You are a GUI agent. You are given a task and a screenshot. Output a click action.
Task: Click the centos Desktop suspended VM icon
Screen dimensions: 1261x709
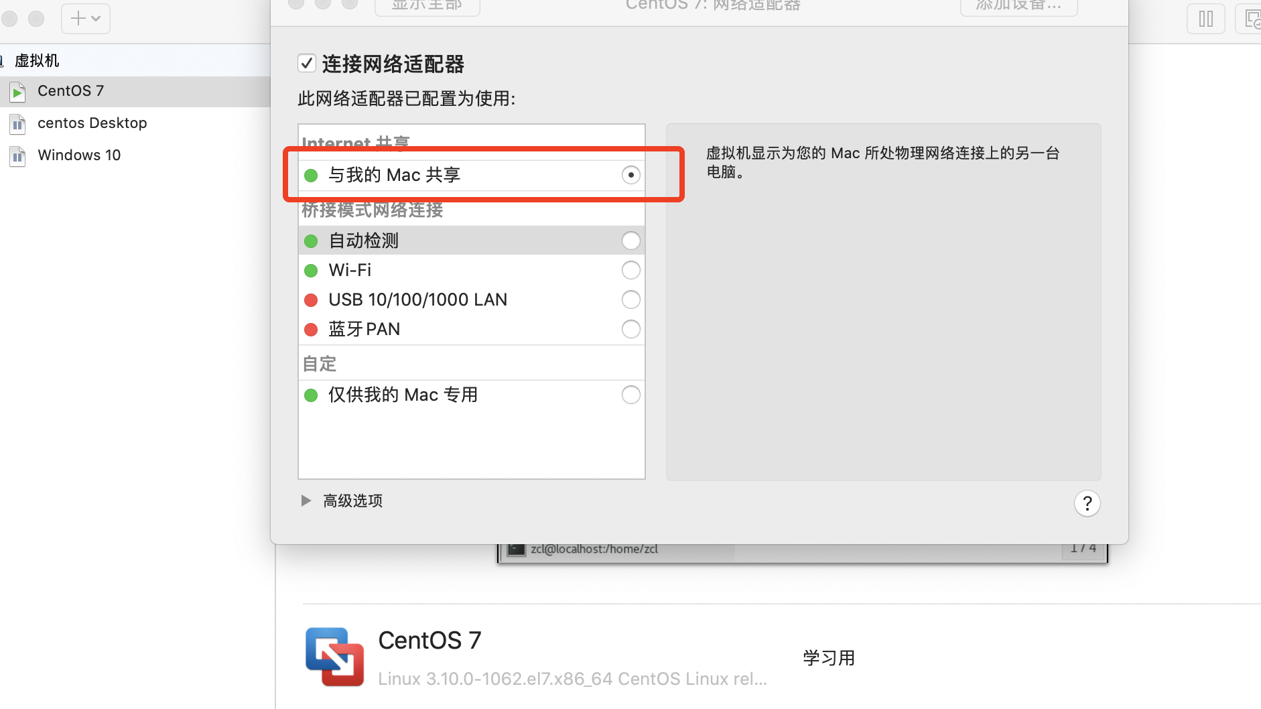17,123
